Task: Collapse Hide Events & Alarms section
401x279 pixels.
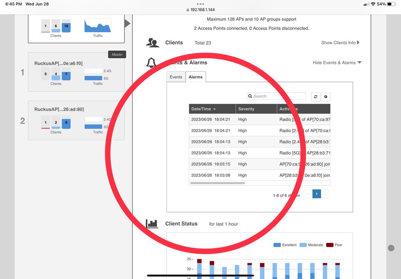Action: (337, 63)
